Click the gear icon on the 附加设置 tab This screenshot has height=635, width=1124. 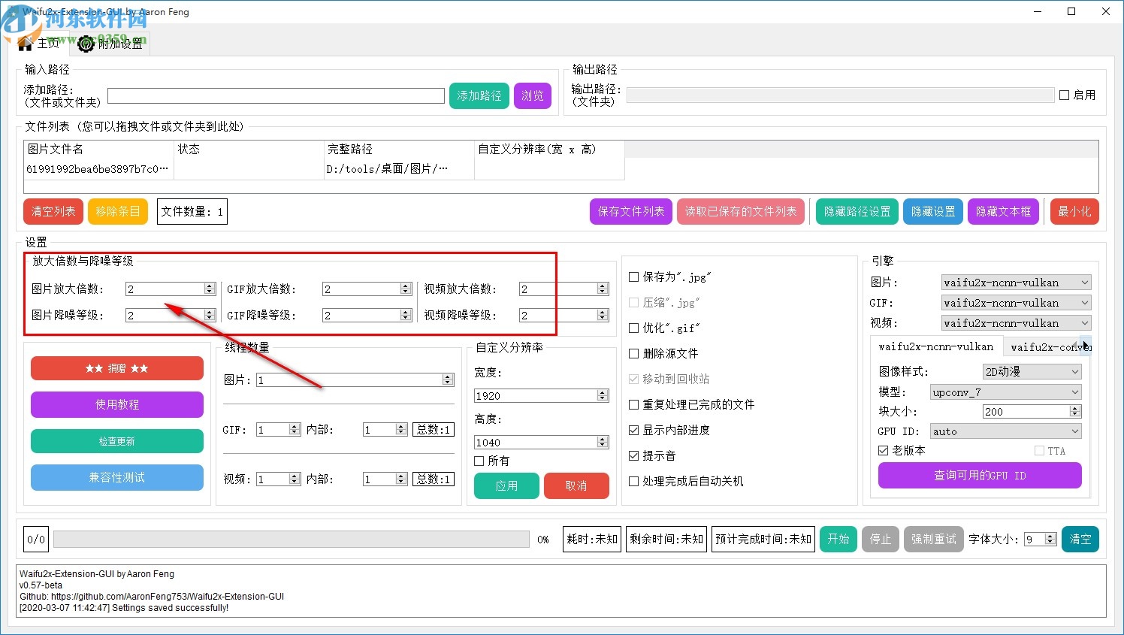tap(85, 44)
